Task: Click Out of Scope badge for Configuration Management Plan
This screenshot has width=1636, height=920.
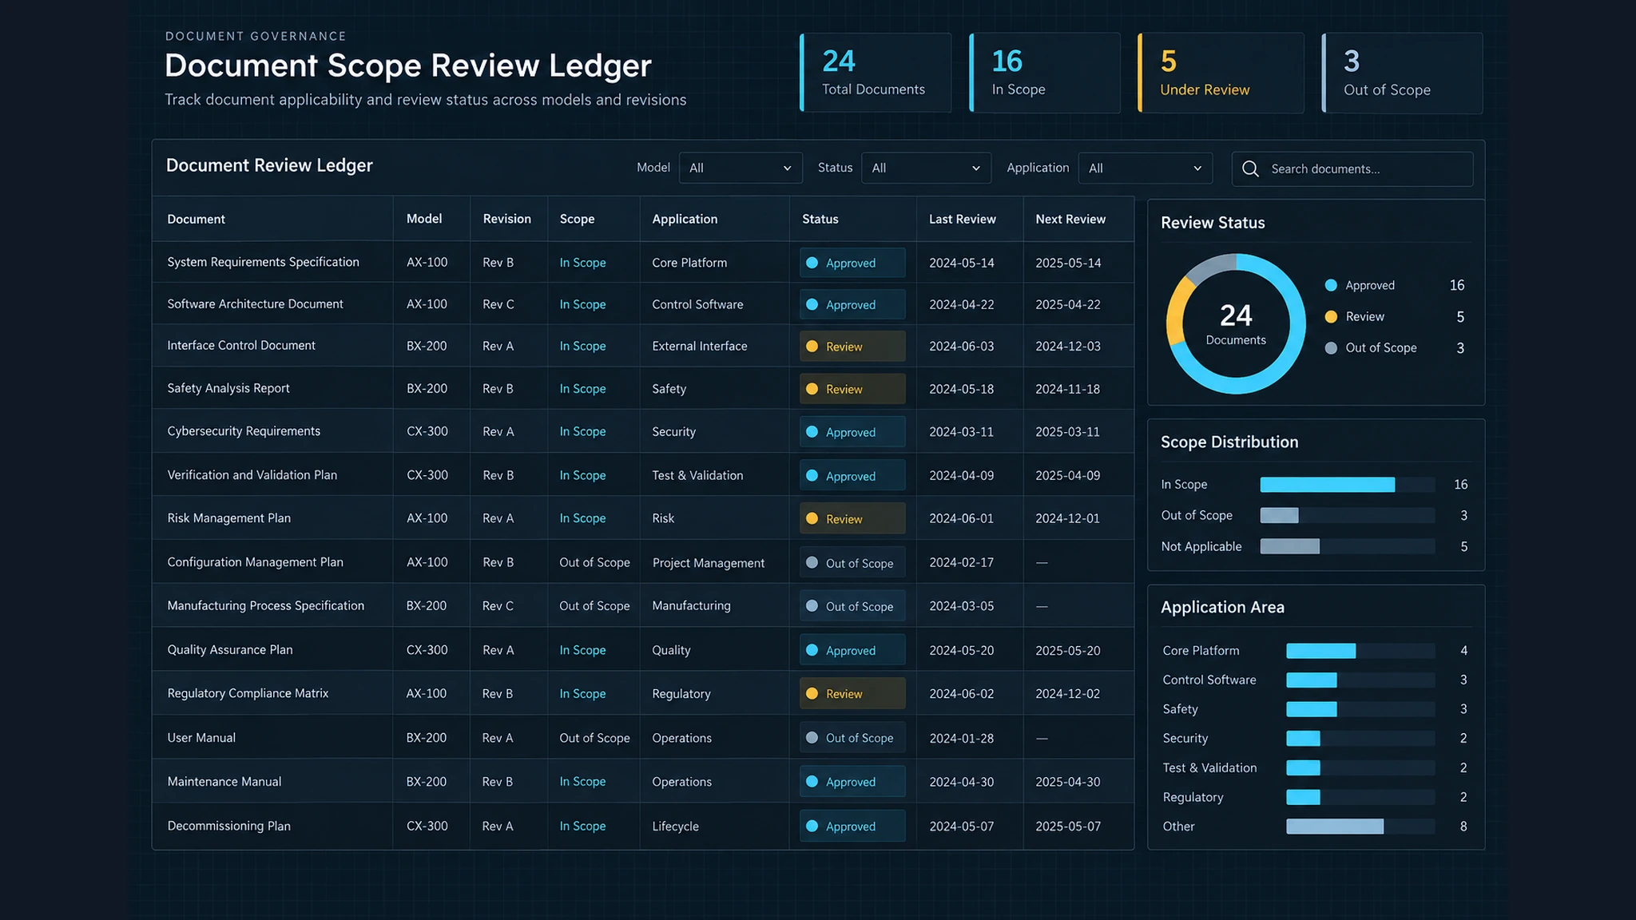Action: click(x=852, y=563)
